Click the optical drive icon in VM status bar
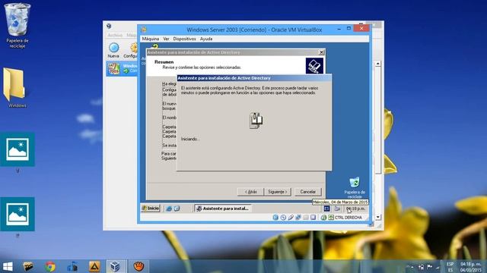The height and width of the screenshot is (273, 487). click(x=283, y=218)
